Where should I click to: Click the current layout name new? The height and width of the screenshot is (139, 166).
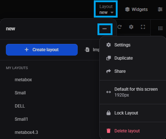(11, 29)
